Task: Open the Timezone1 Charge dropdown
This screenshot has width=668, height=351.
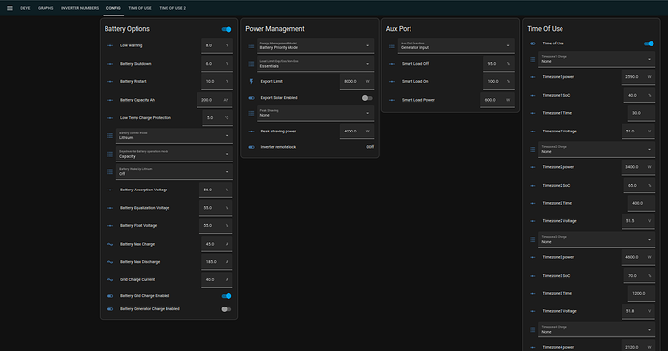Action: click(x=596, y=59)
